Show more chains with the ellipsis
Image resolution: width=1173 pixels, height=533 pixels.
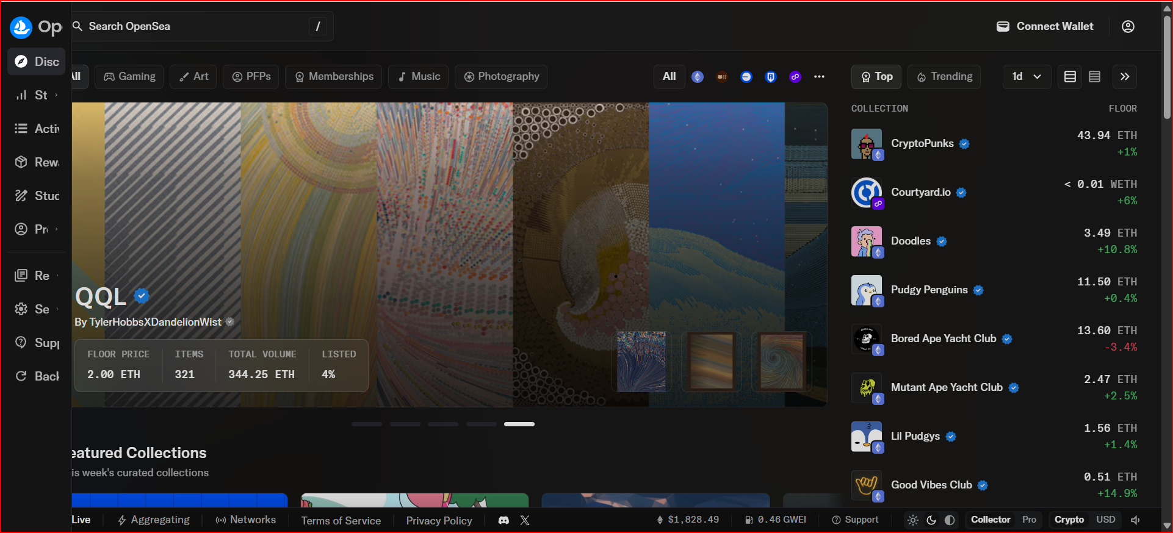click(820, 77)
